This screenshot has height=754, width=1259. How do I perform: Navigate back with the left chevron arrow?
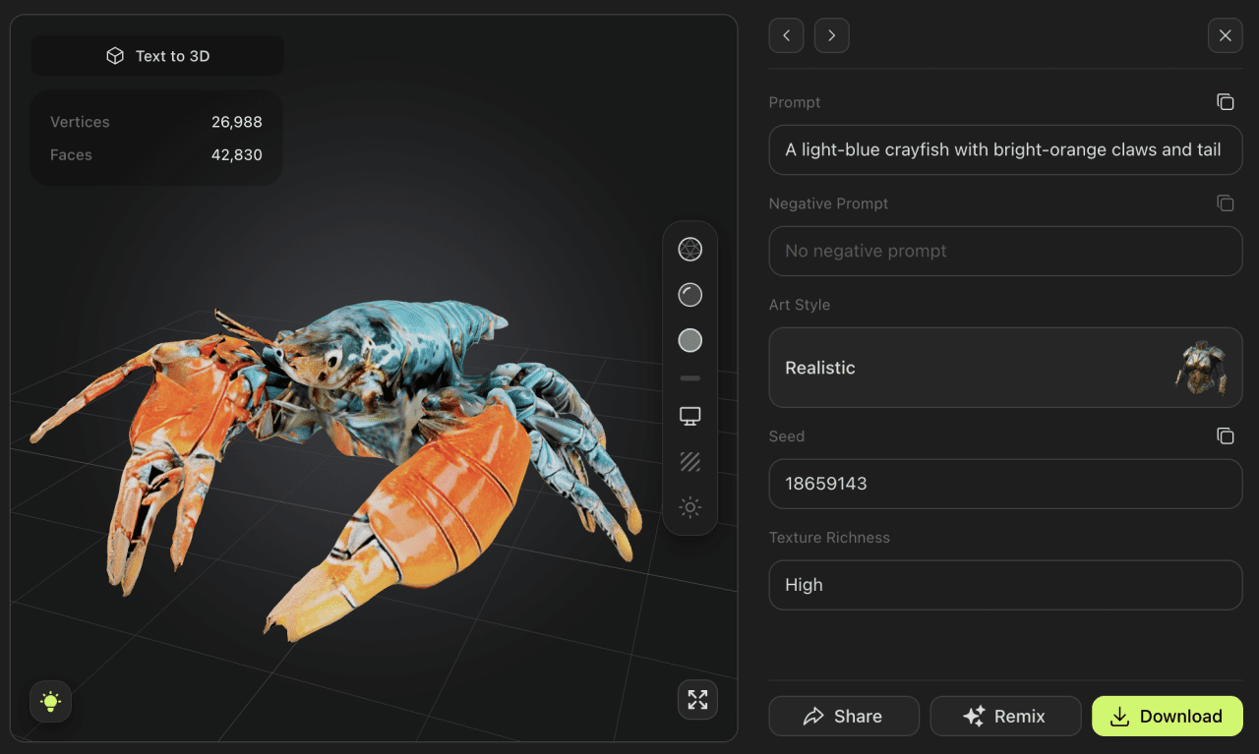tap(786, 35)
